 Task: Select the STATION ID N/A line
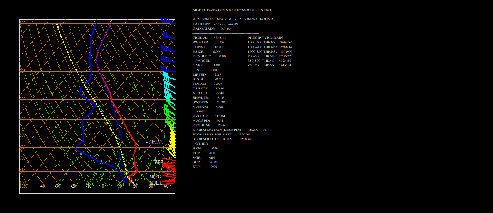(233, 19)
